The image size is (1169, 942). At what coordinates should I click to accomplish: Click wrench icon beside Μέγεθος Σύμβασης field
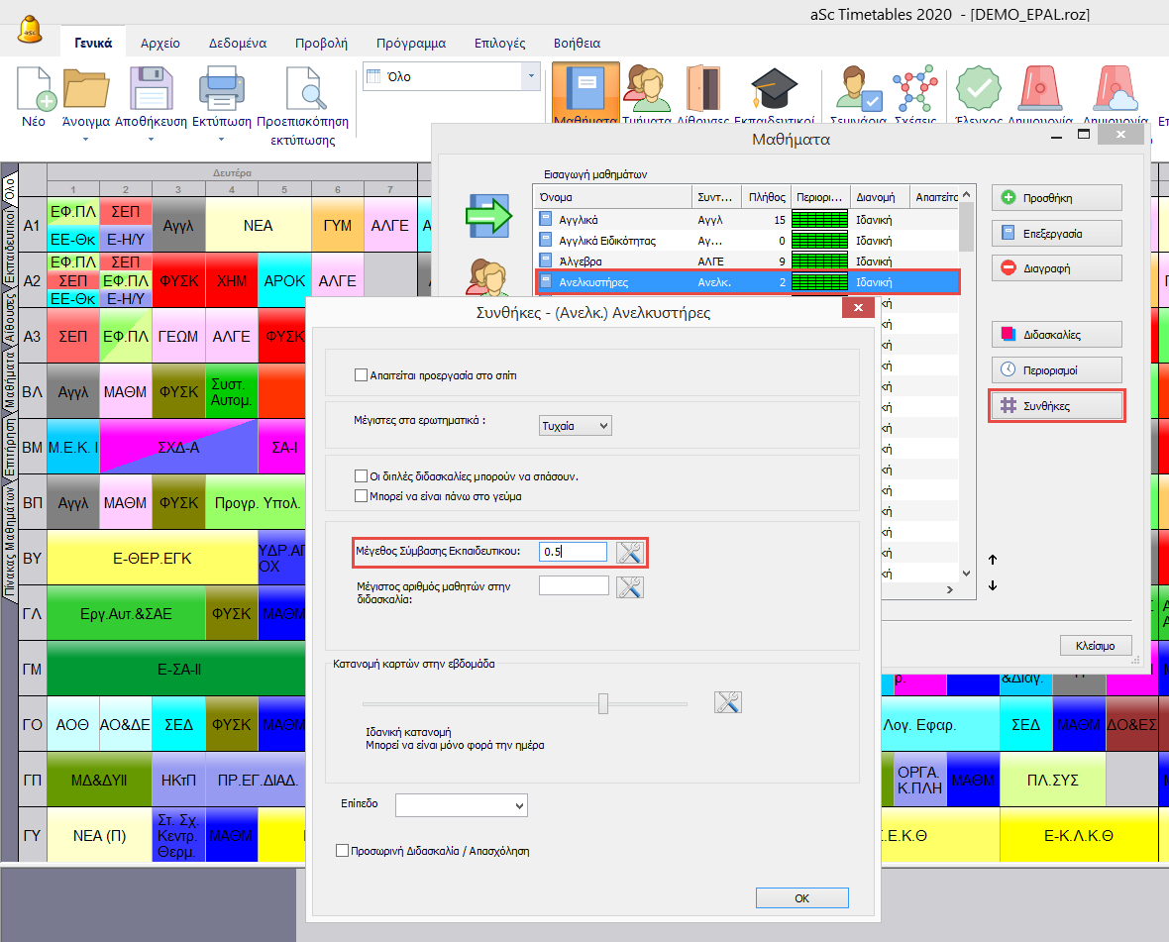pyautogui.click(x=630, y=553)
